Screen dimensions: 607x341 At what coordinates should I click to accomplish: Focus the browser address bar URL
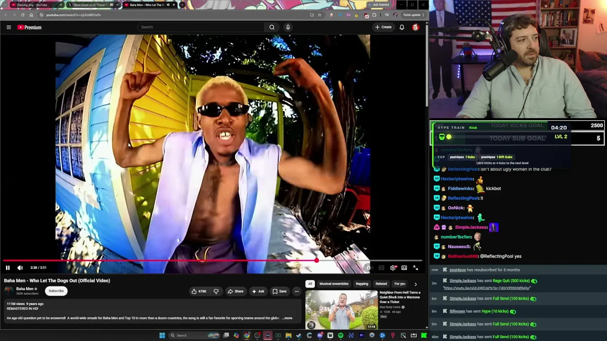(73, 15)
